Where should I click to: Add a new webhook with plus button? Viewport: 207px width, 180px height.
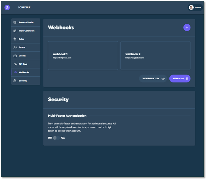(x=187, y=28)
